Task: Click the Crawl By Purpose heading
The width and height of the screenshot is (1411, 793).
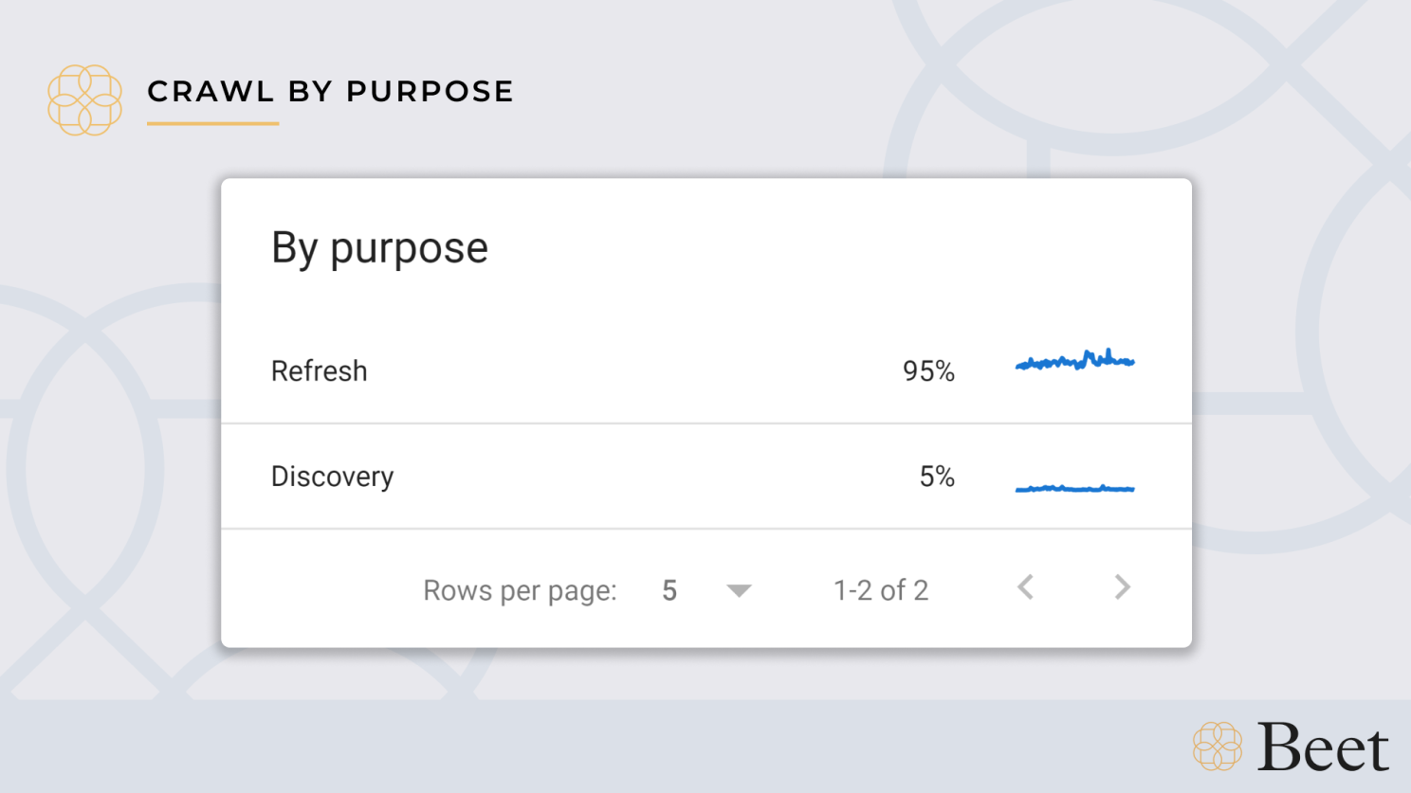Action: point(330,91)
